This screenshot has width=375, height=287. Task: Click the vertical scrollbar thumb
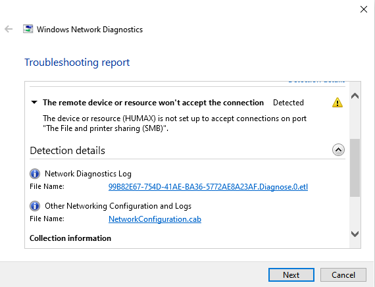(x=355, y=168)
